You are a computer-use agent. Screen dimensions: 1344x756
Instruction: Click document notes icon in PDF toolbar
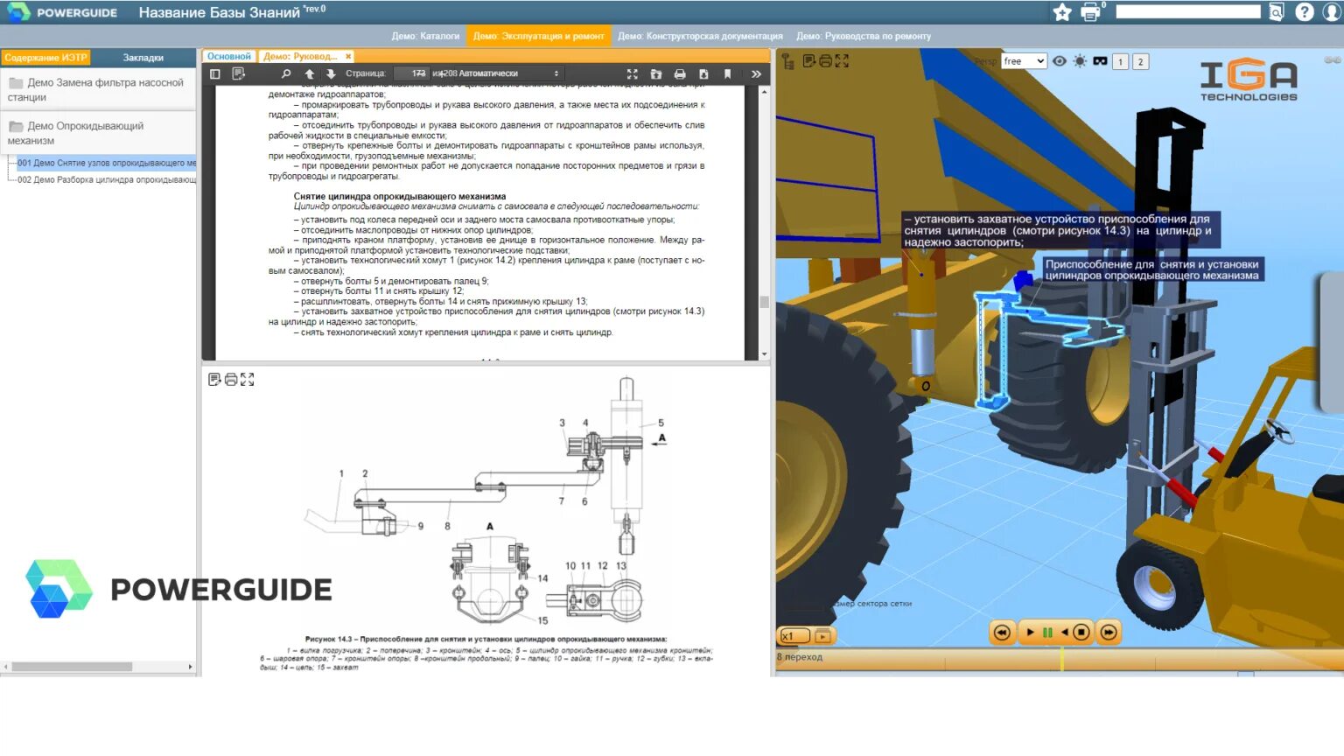tap(238, 74)
